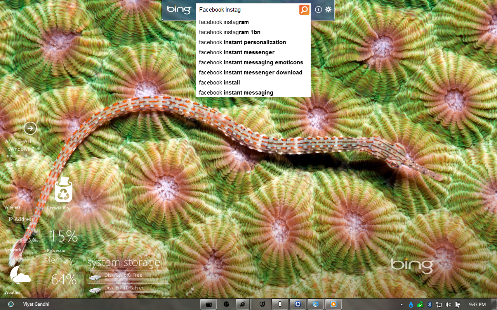497x310 pixels.
Task: Click the 15% Processor readout
Action: 63,236
